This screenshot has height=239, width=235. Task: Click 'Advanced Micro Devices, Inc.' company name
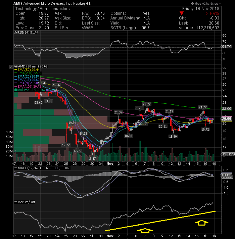pos(47,3)
